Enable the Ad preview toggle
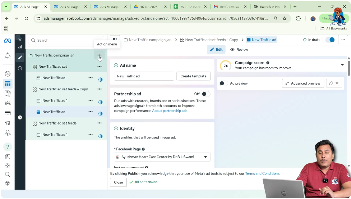Viewport: 351px width, 199px height. (223, 83)
